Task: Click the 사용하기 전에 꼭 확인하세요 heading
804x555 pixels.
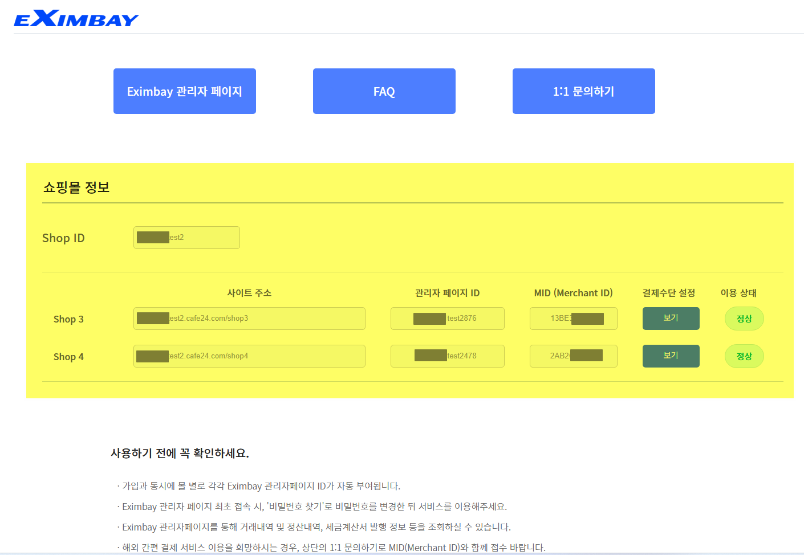Action: point(180,453)
